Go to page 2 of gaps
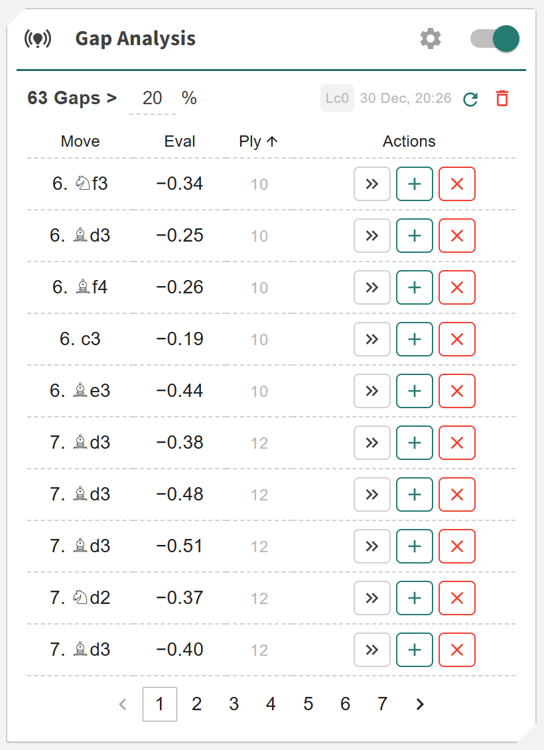This screenshot has width=544, height=750. (196, 704)
